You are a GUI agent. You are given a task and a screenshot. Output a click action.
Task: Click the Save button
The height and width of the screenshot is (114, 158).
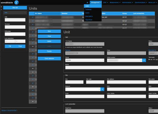[x=49, y=31]
